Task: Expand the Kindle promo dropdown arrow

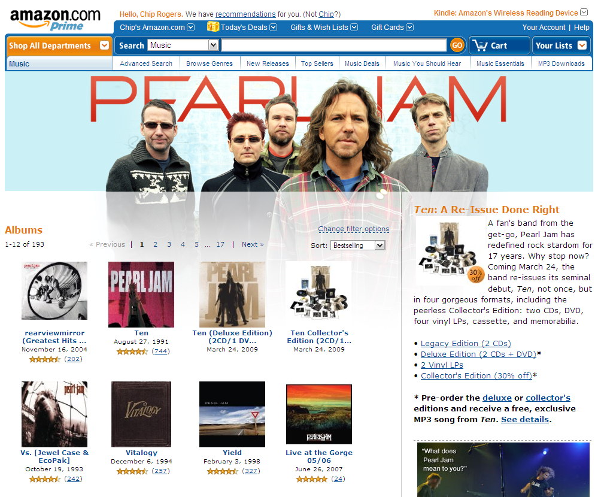Action: (x=584, y=13)
